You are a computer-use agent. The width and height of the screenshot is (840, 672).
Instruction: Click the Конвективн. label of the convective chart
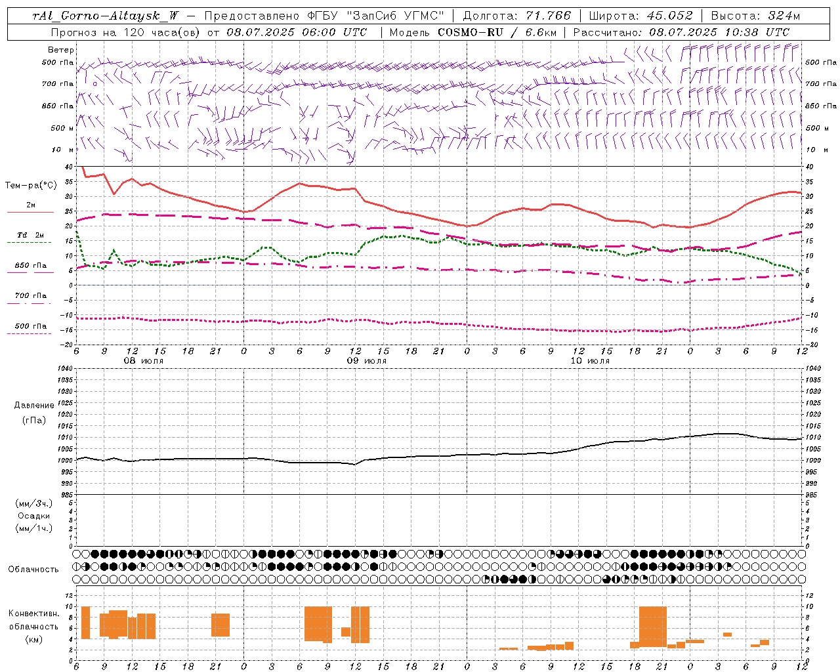coord(34,614)
